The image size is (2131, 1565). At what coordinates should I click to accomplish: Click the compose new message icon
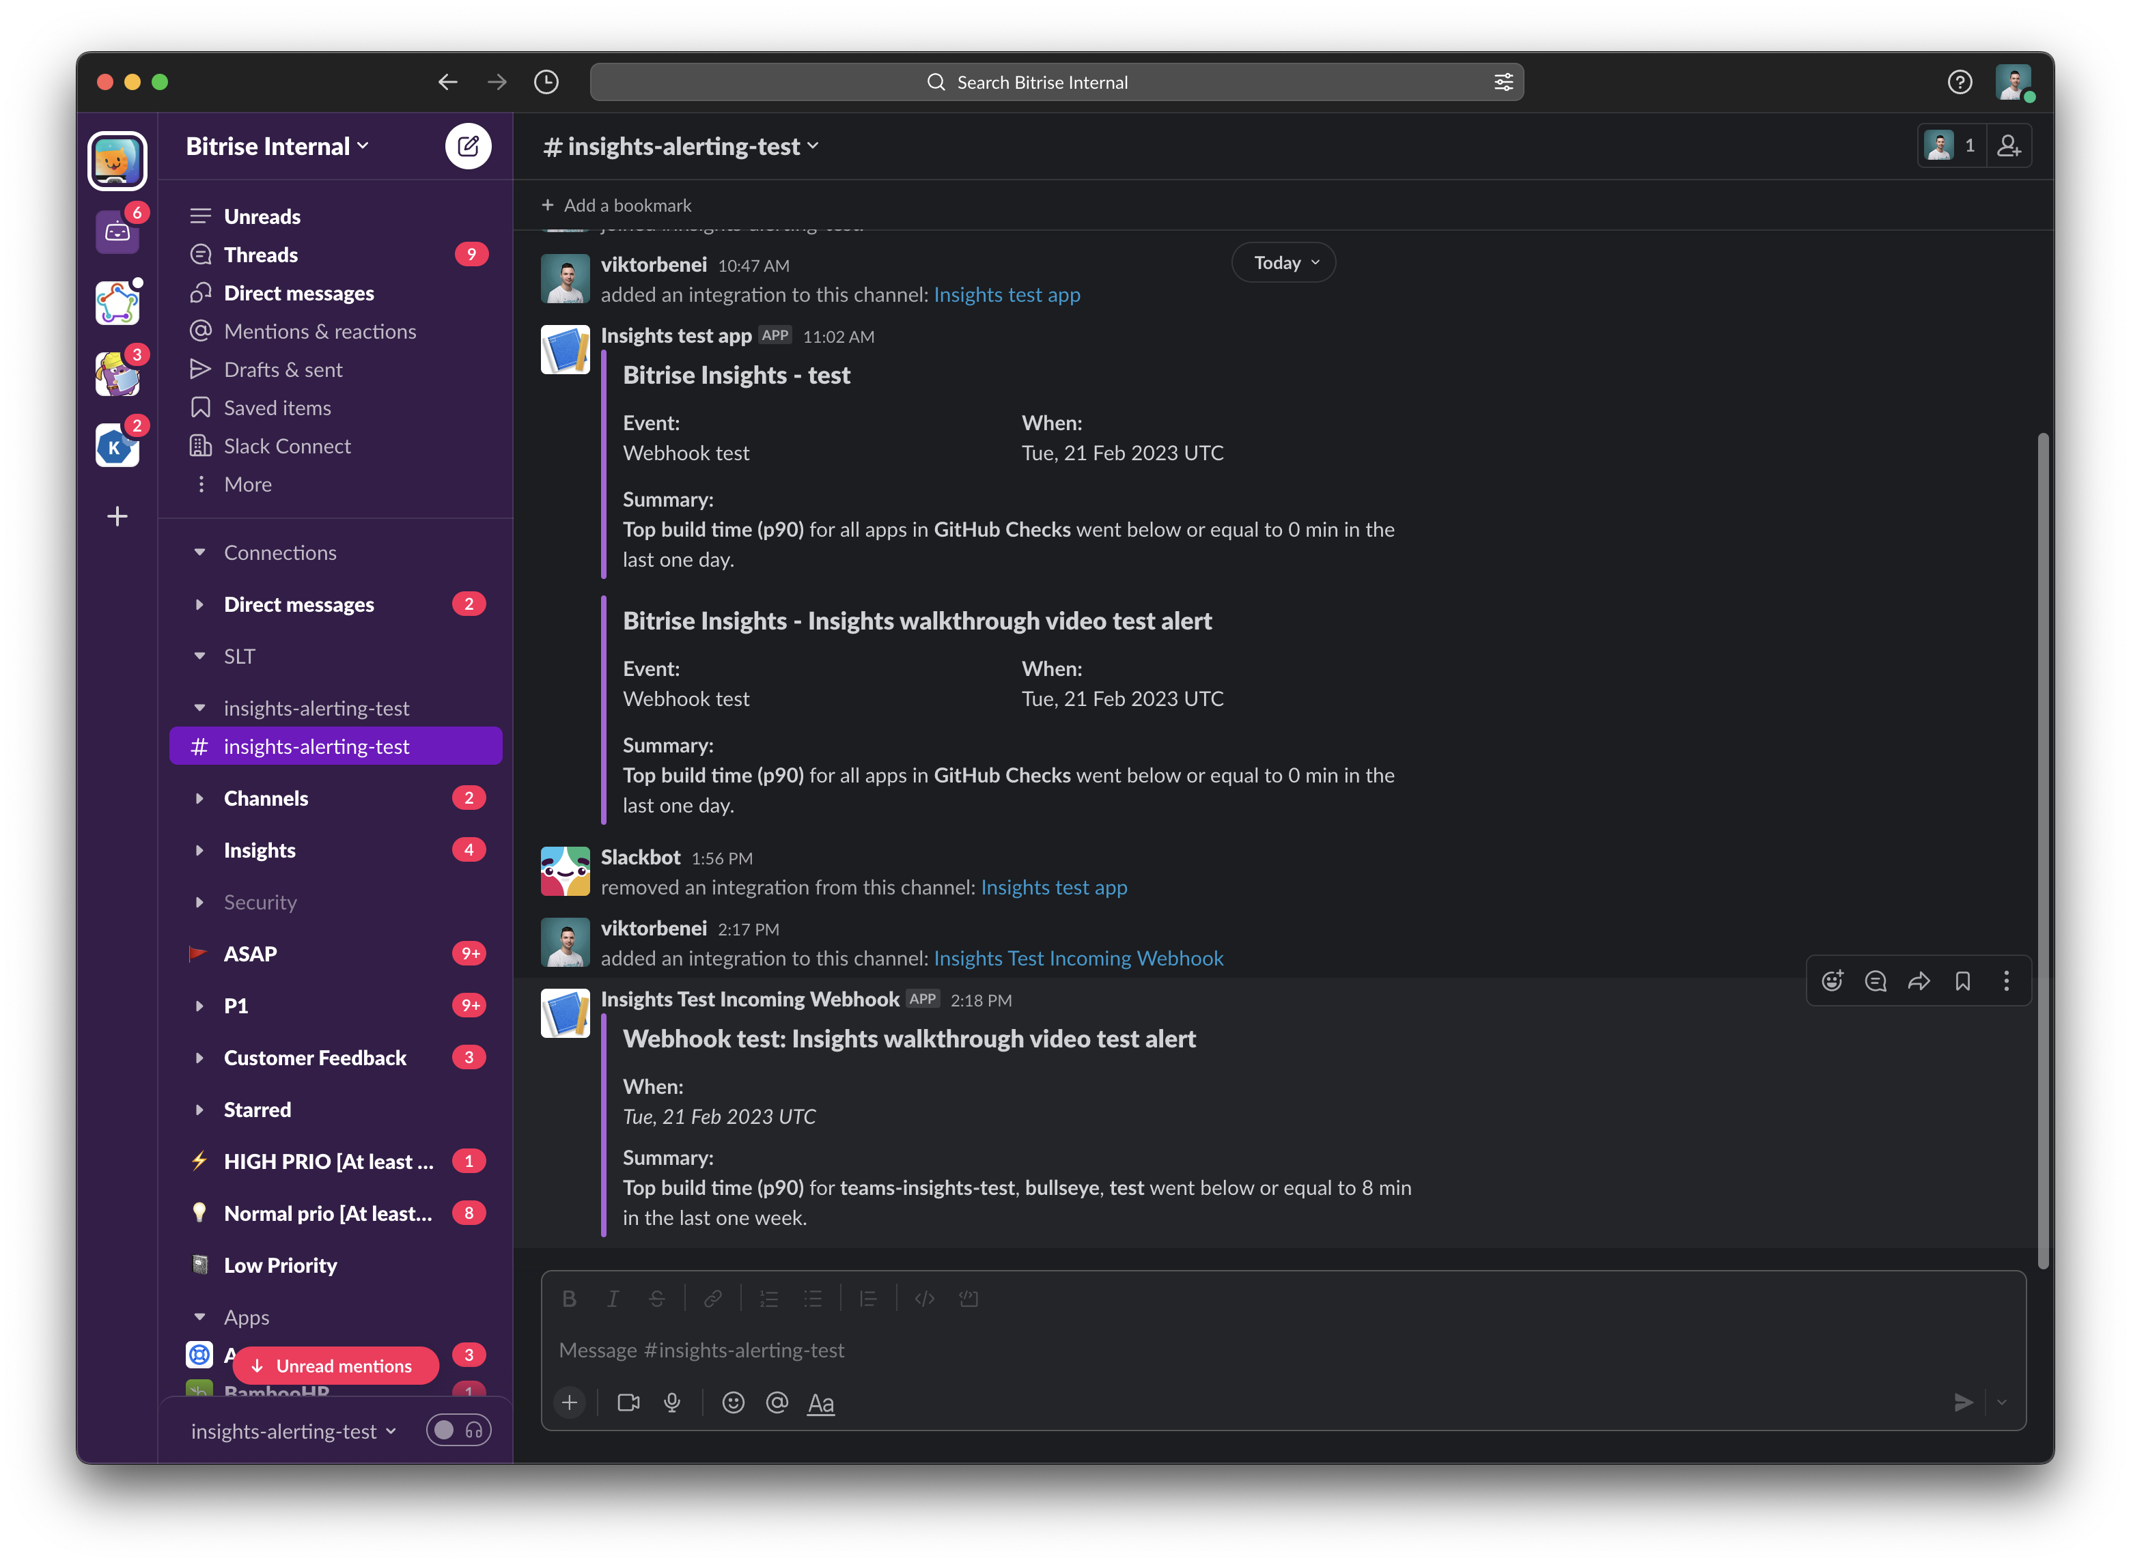coord(468,146)
